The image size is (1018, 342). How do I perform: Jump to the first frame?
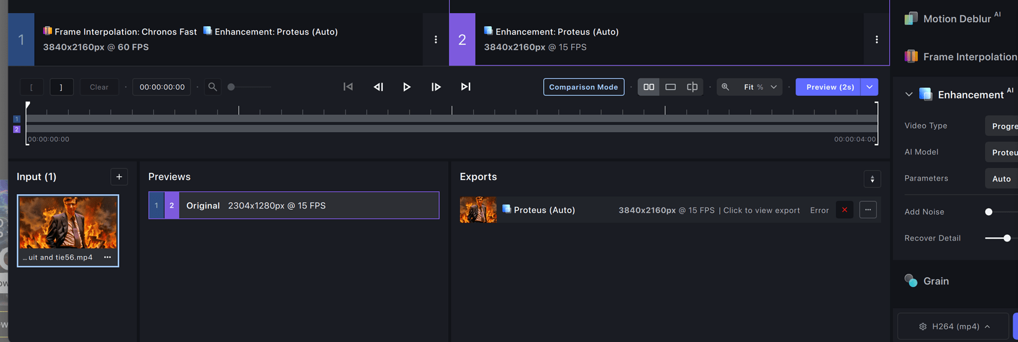[x=348, y=87]
